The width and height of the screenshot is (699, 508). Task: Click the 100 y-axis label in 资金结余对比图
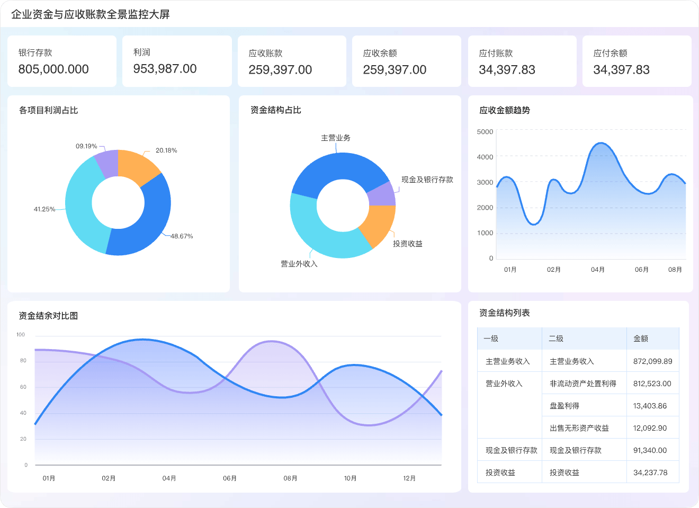pos(21,335)
